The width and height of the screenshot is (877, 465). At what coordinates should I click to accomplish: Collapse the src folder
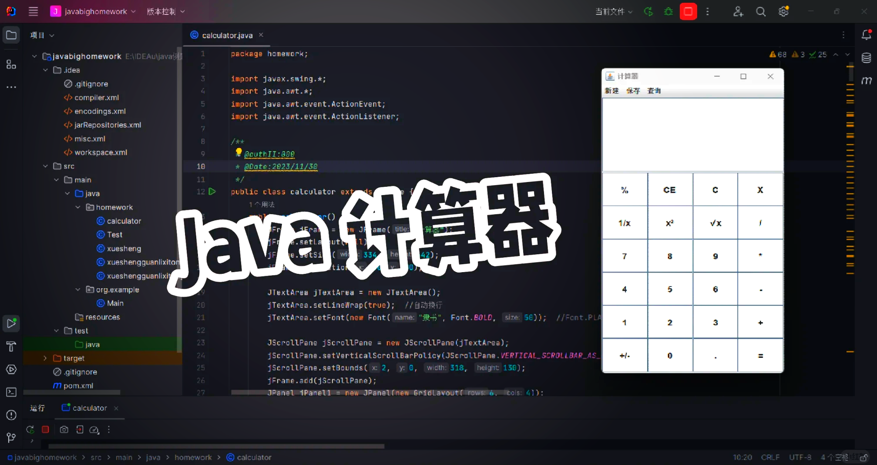pyautogui.click(x=45, y=166)
